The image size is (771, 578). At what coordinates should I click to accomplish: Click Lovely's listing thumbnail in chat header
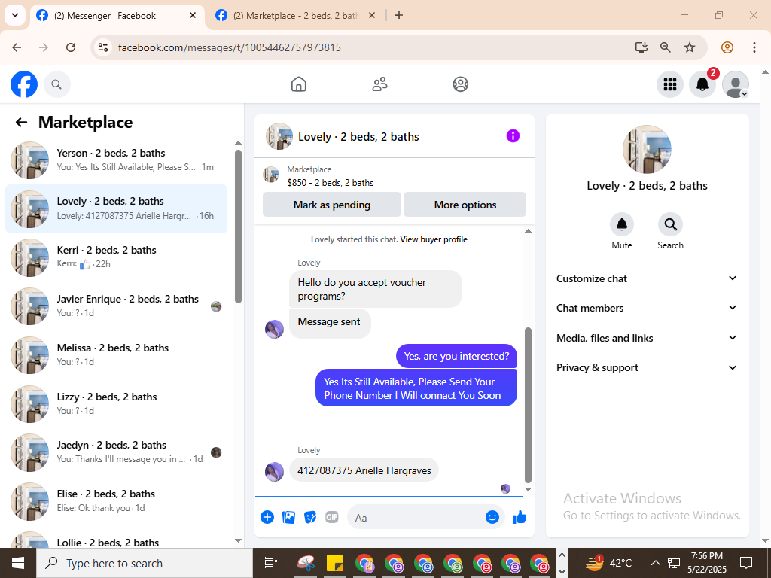tap(279, 136)
